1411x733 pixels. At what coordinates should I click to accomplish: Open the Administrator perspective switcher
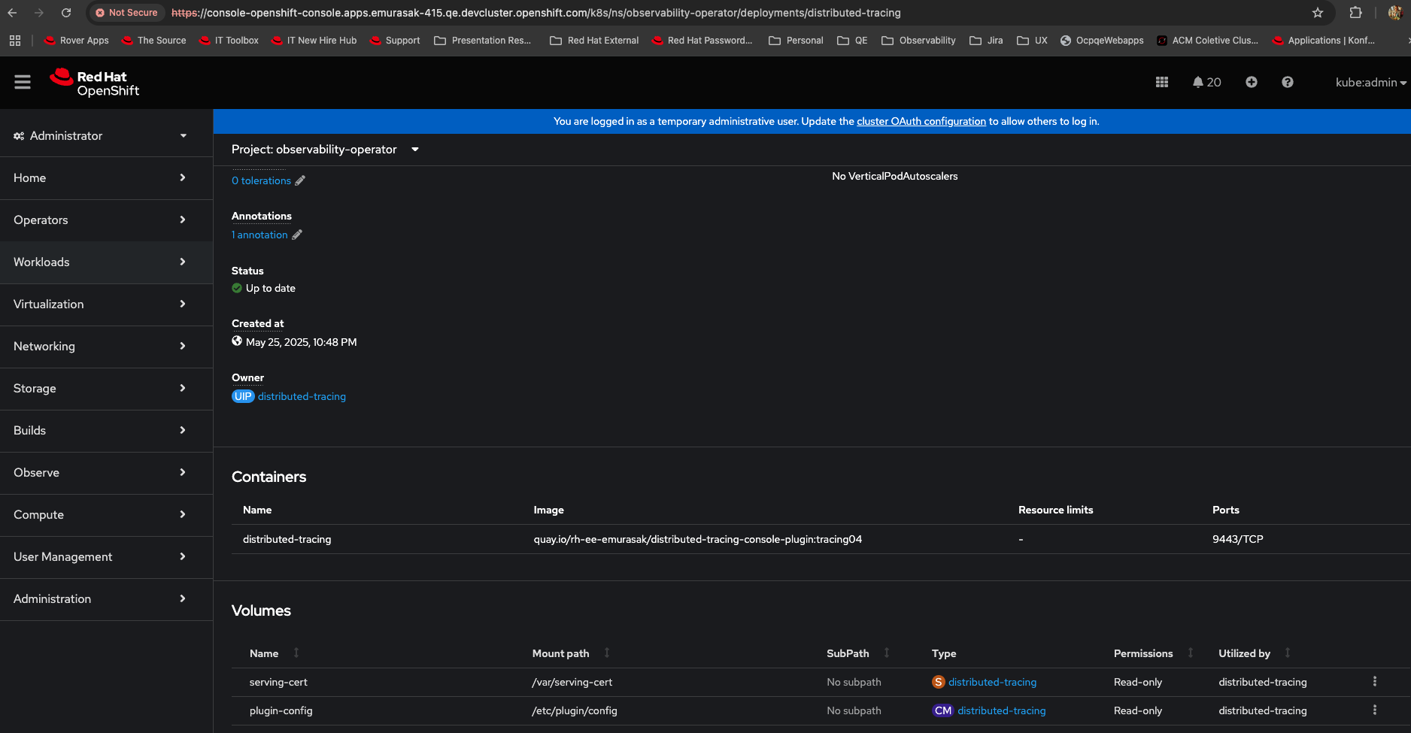(x=100, y=136)
